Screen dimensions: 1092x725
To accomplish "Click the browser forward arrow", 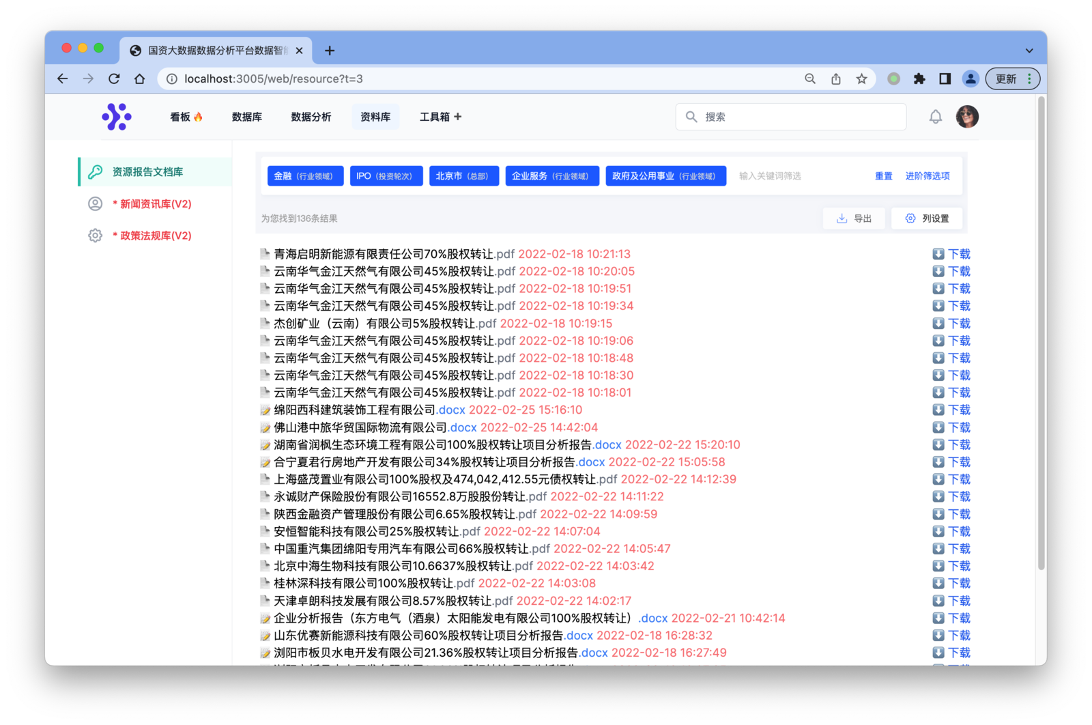I will point(88,79).
